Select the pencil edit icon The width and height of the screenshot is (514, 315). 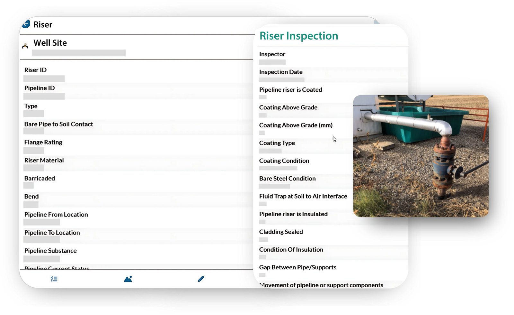point(201,279)
